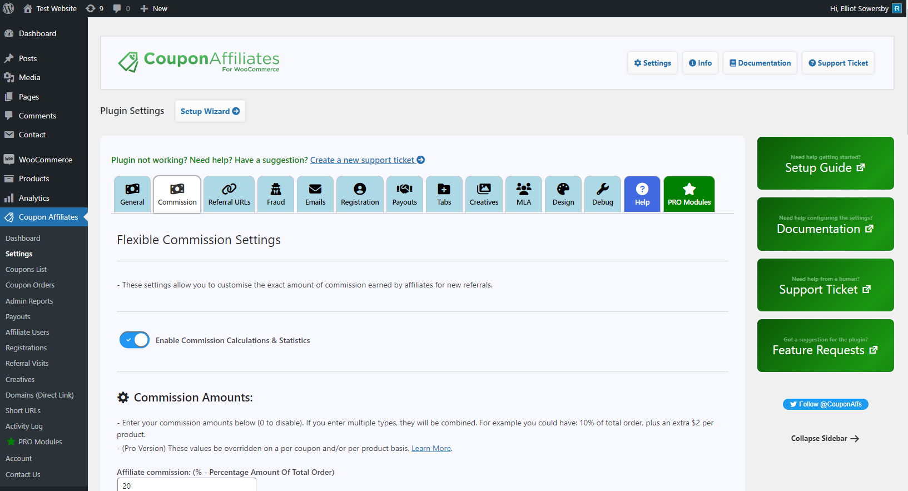Open Activity Log submenu item

[24, 426]
